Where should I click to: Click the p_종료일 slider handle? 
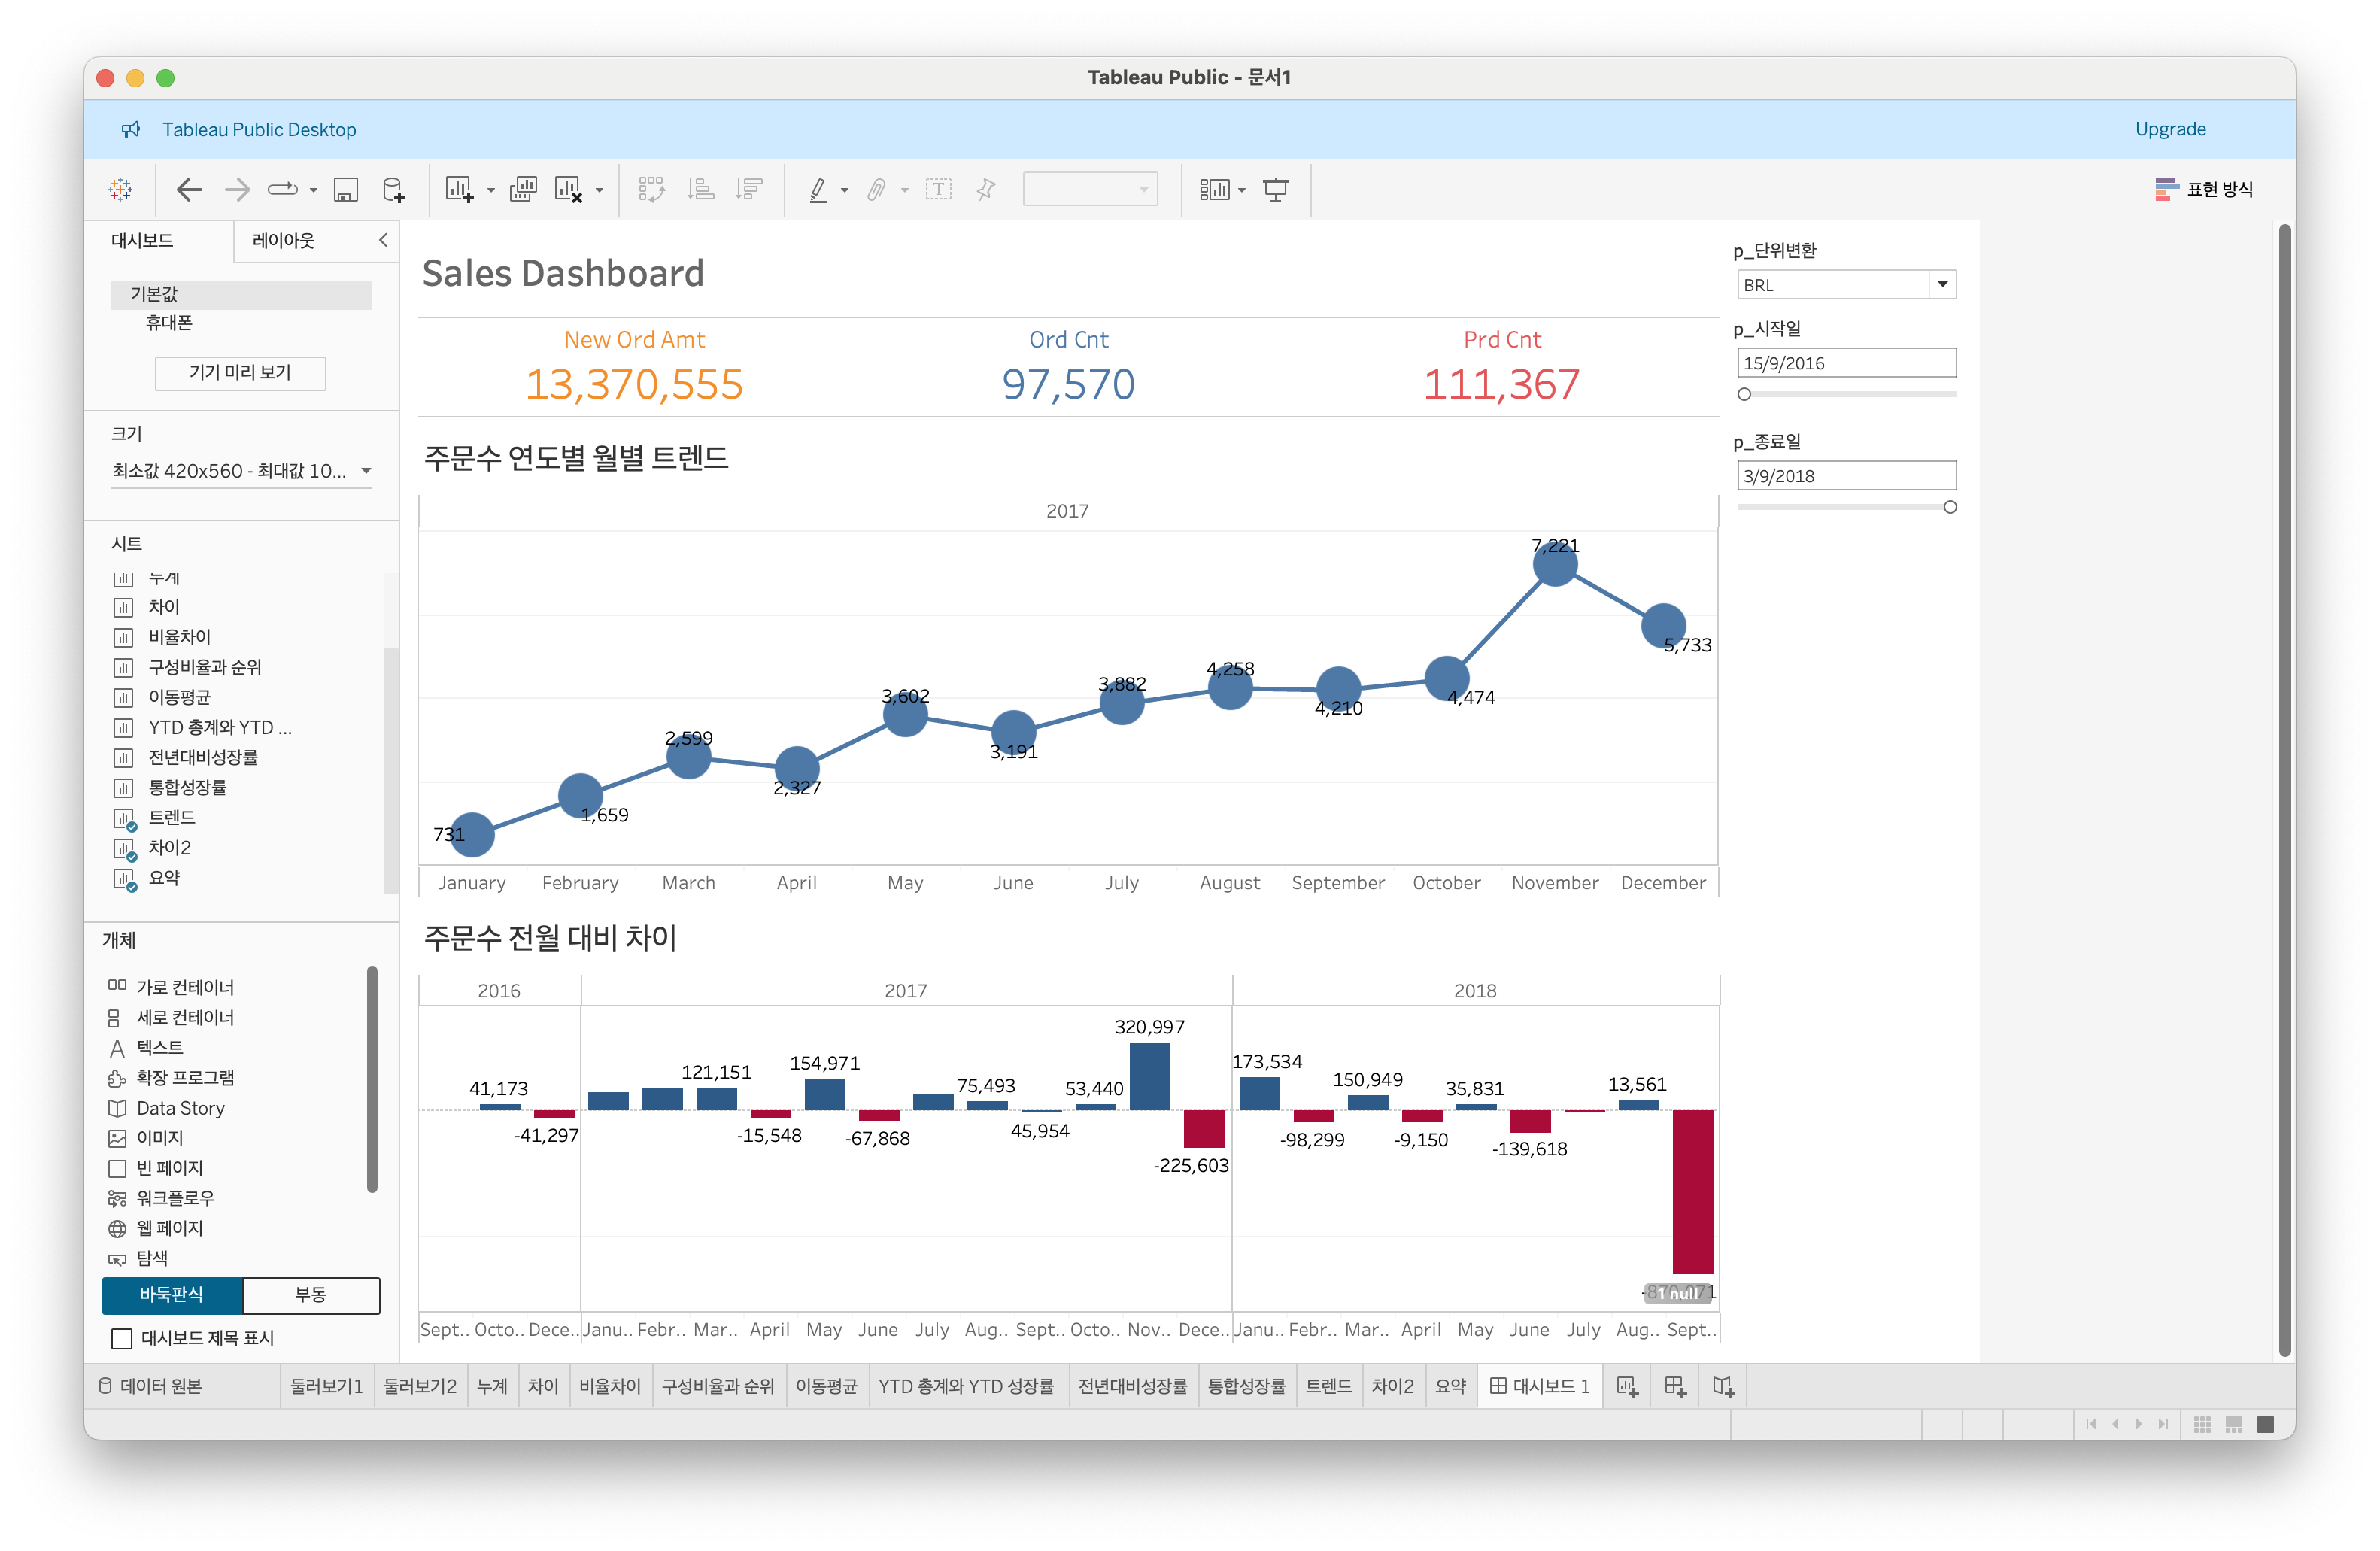click(1949, 507)
